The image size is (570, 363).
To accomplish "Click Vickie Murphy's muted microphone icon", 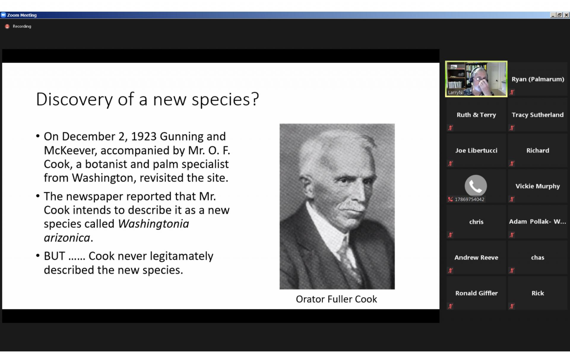I will pos(512,199).
